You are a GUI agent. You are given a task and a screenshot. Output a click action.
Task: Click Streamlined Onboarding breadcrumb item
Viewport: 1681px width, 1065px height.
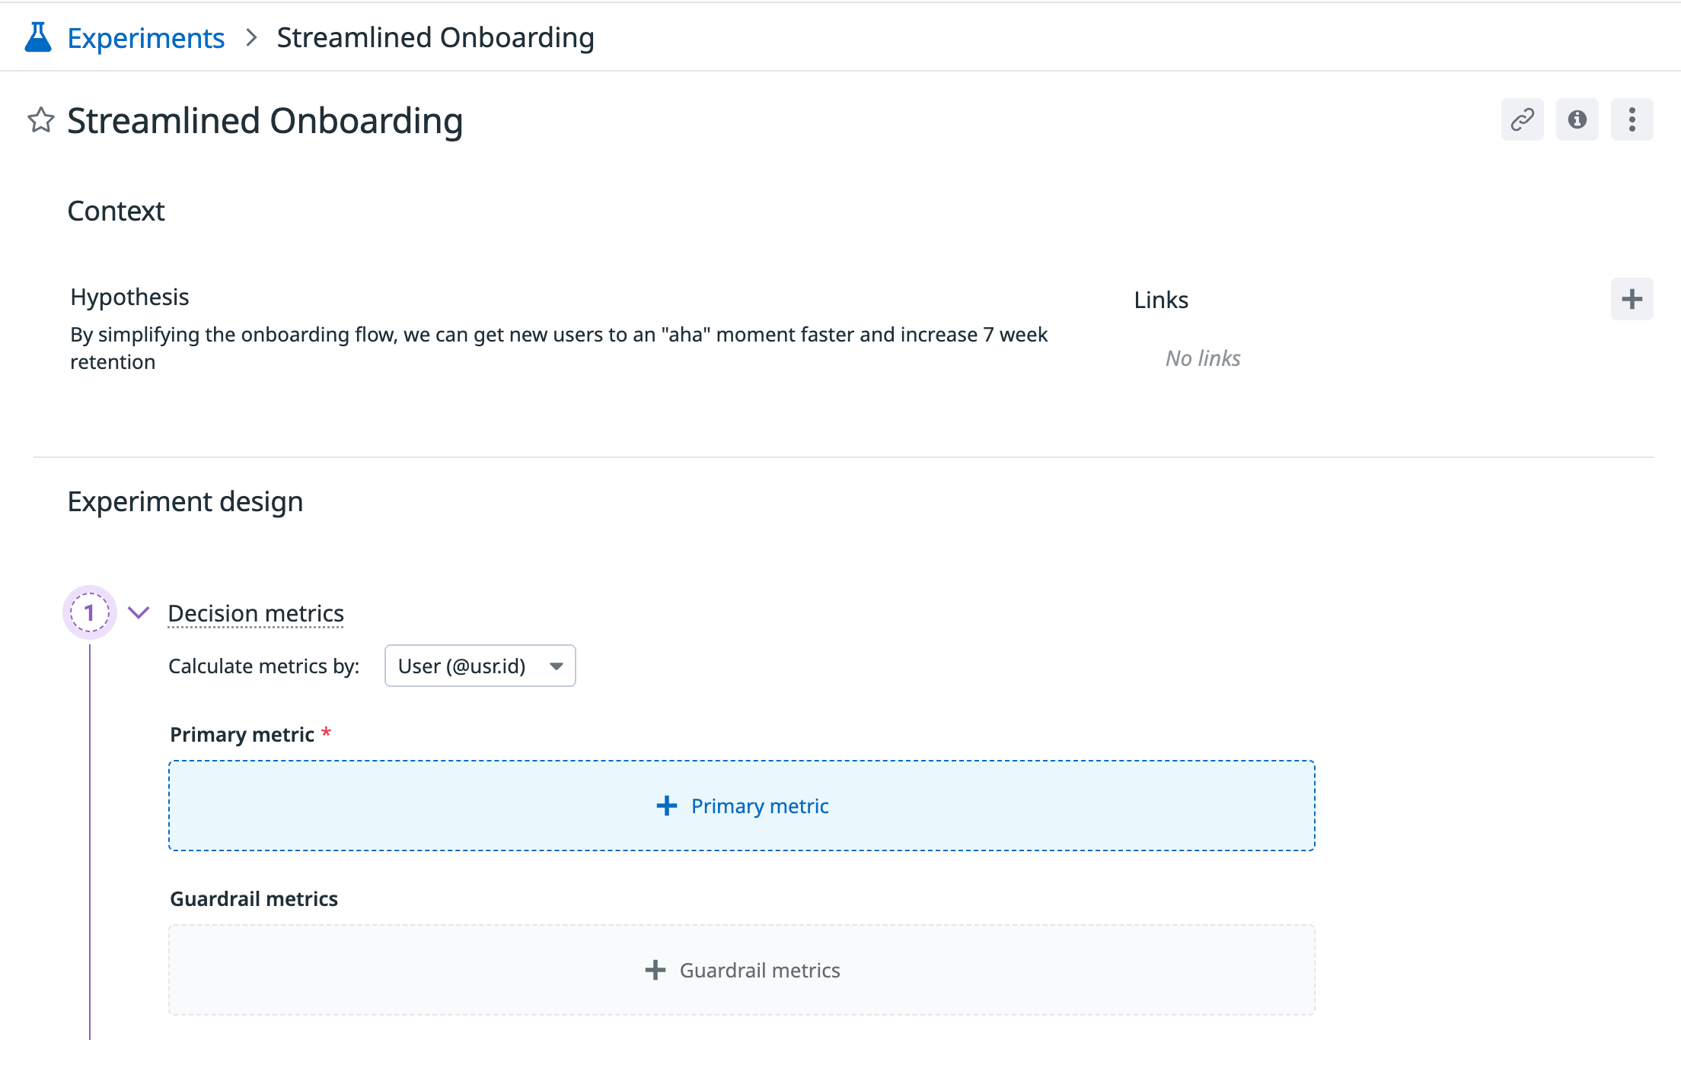[435, 37]
